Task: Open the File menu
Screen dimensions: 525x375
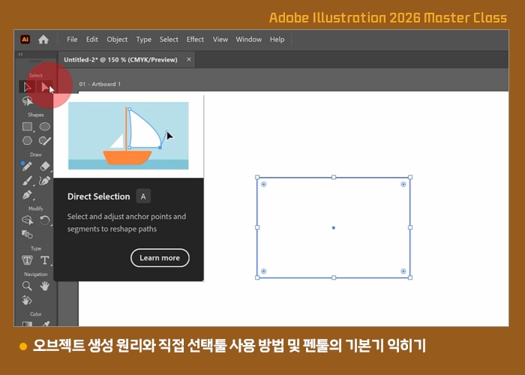Action: [72, 40]
